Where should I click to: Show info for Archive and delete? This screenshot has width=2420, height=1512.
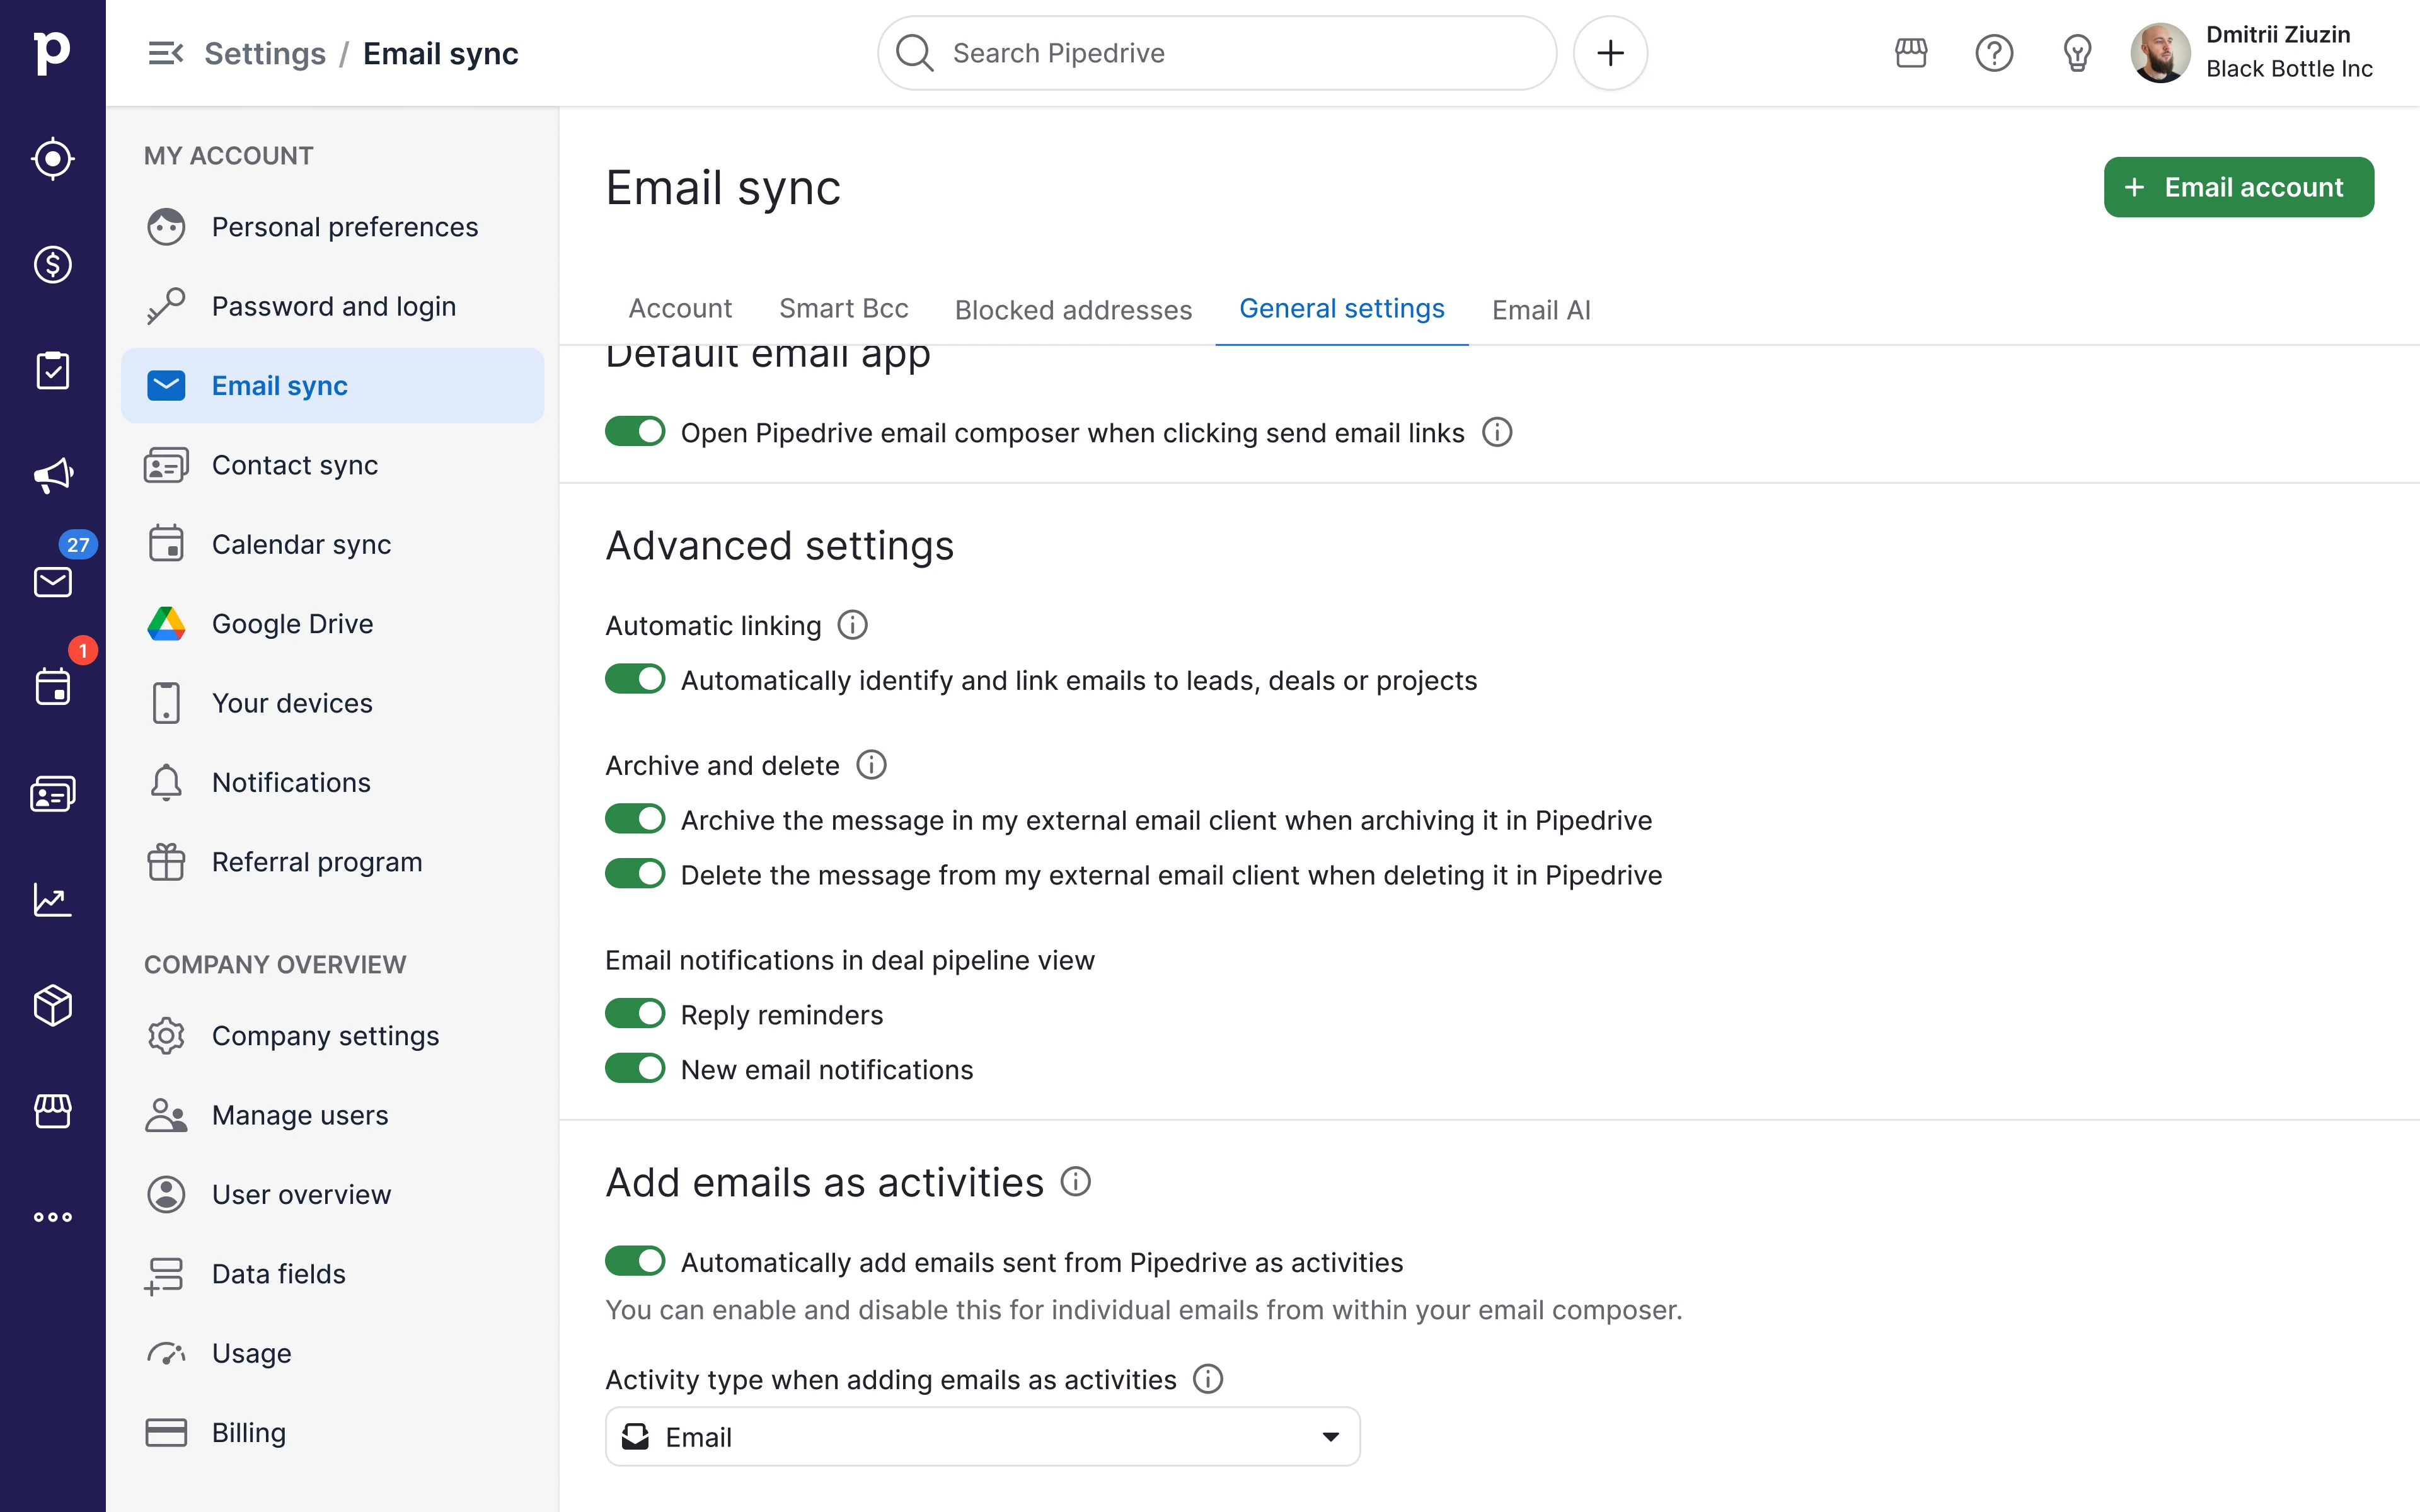[871, 765]
